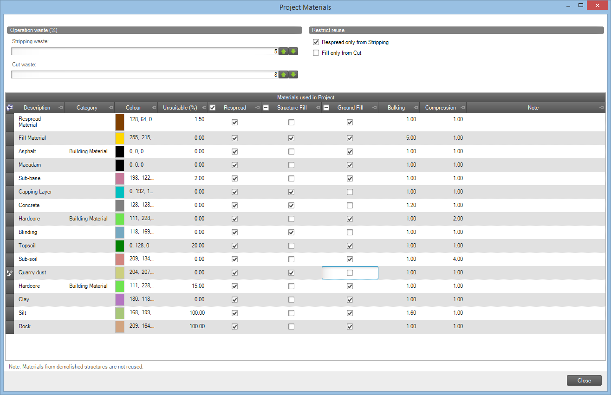The width and height of the screenshot is (611, 395).
Task: Decrease Cut waste using green down arrow
Action: click(293, 74)
